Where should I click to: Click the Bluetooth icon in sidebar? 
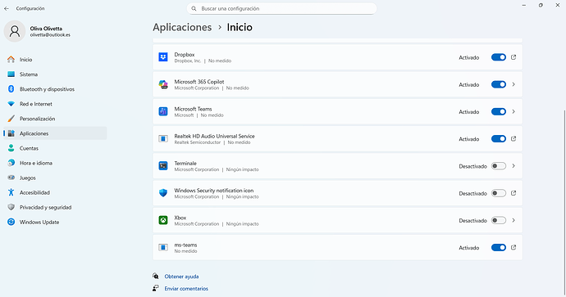click(11, 89)
